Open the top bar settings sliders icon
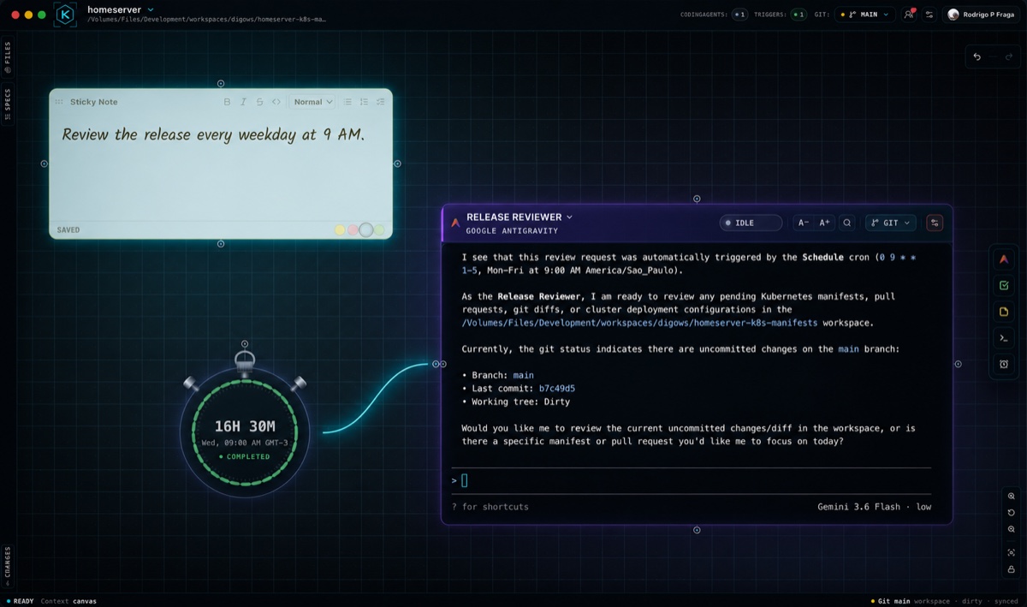The image size is (1027, 607). coord(929,15)
